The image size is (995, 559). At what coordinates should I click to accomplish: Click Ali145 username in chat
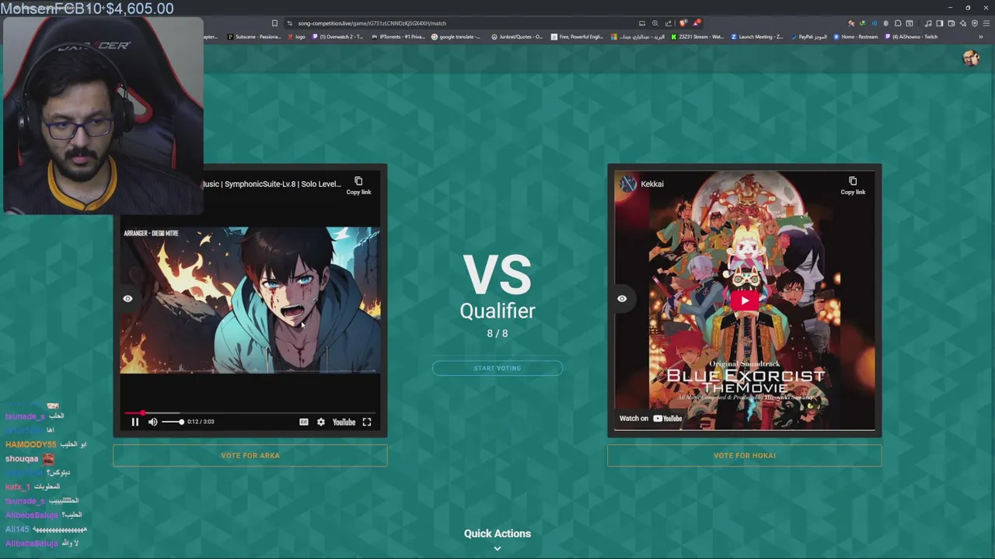tap(17, 529)
